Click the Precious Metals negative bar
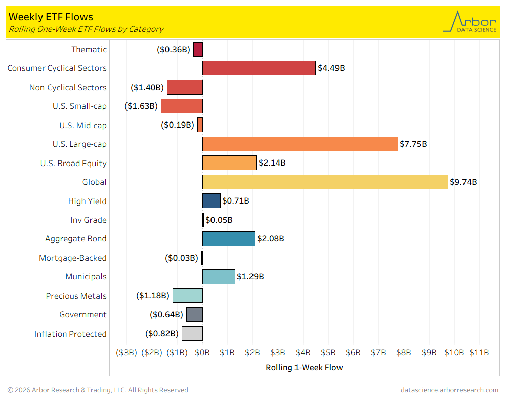 [x=188, y=296]
